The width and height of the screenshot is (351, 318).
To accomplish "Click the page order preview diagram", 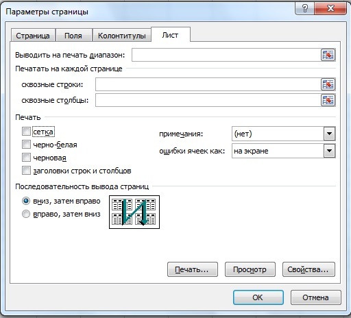I will [134, 212].
